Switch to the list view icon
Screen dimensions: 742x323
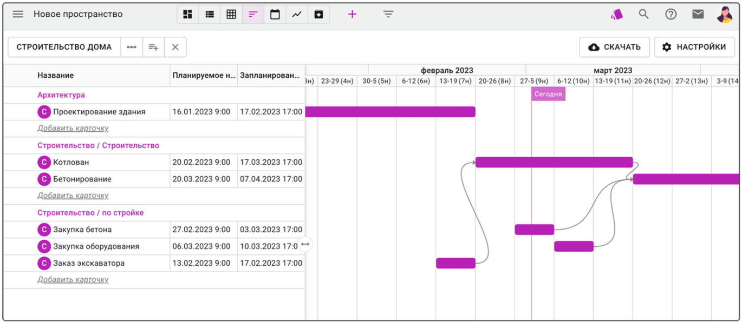(x=210, y=15)
